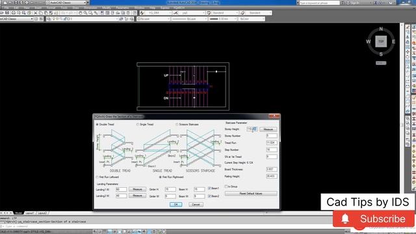Click Measure next to Storey Height
Image resolution: width=416 pixels, height=234 pixels.
(268, 129)
